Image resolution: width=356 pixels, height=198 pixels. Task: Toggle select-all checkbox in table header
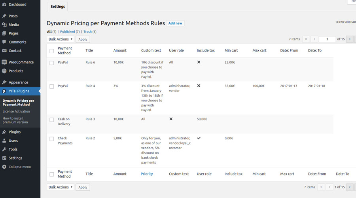click(52, 51)
